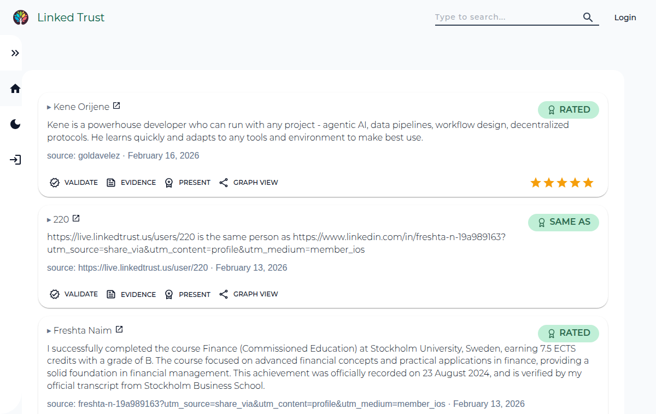View Evidence for Kene Orijene claim
The height and width of the screenshot is (414, 656).
coord(131,183)
